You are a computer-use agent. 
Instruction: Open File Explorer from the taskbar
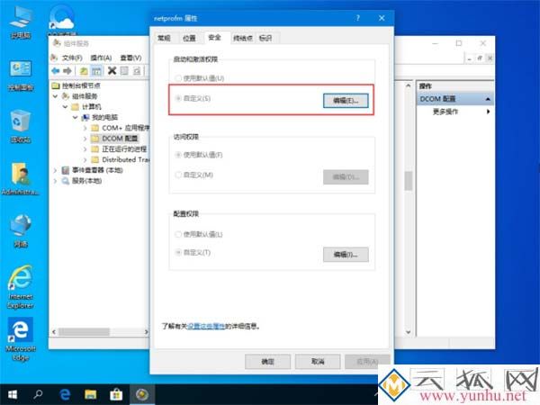[91, 394]
